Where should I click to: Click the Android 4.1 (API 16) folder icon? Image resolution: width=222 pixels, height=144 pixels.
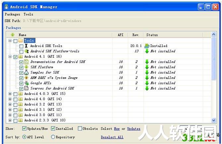[x=21, y=56]
